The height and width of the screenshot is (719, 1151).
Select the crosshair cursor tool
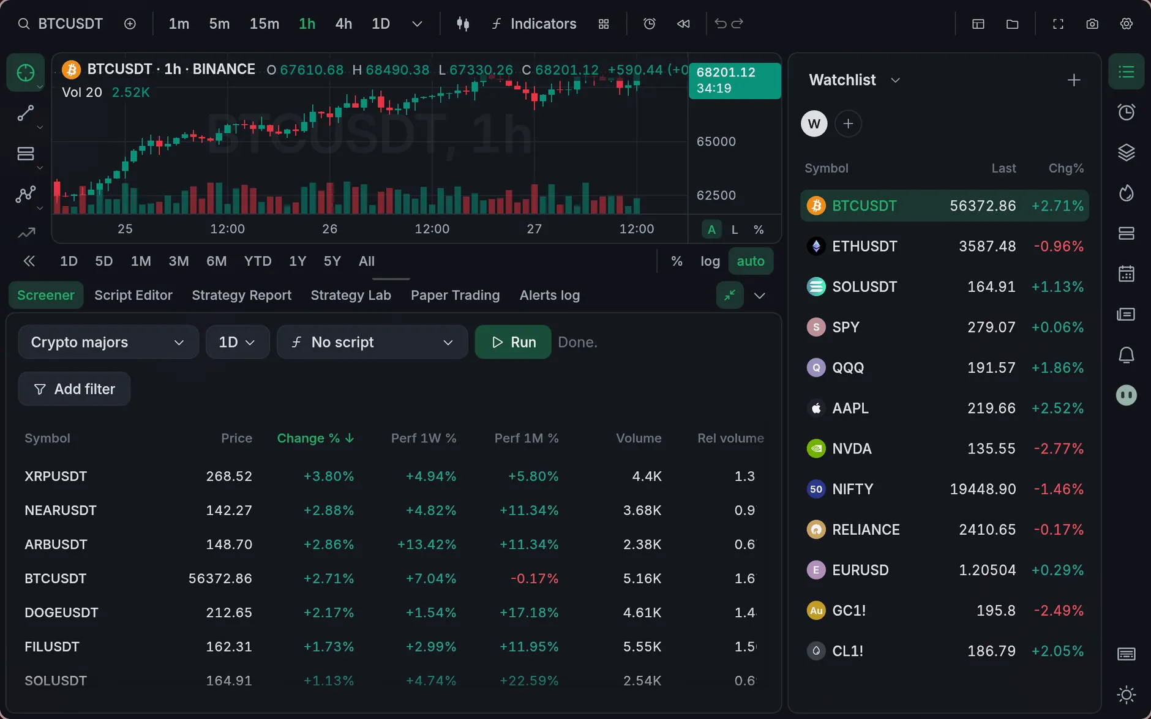[25, 73]
